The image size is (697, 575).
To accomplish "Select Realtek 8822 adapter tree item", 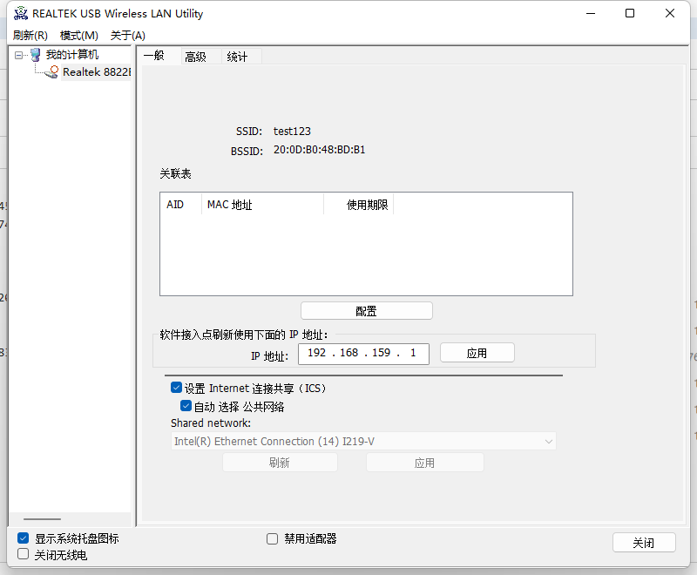I will click(97, 72).
